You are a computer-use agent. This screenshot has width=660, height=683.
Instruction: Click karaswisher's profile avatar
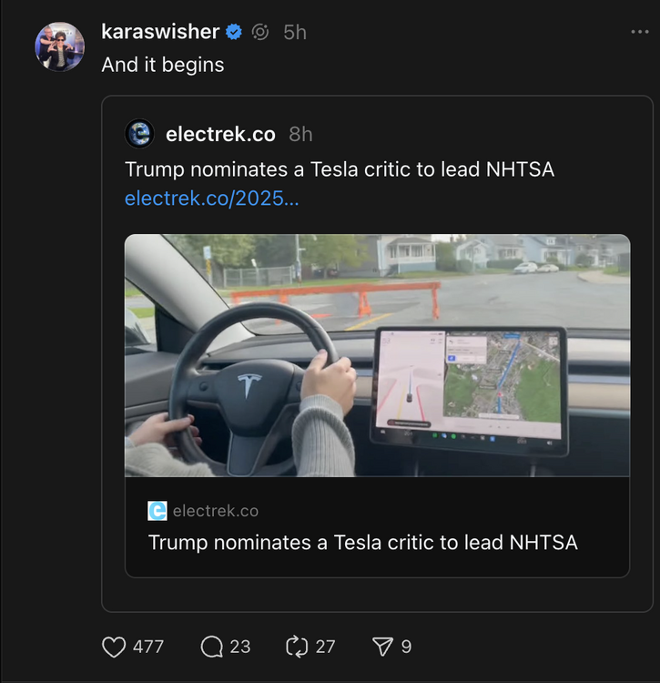(60, 46)
